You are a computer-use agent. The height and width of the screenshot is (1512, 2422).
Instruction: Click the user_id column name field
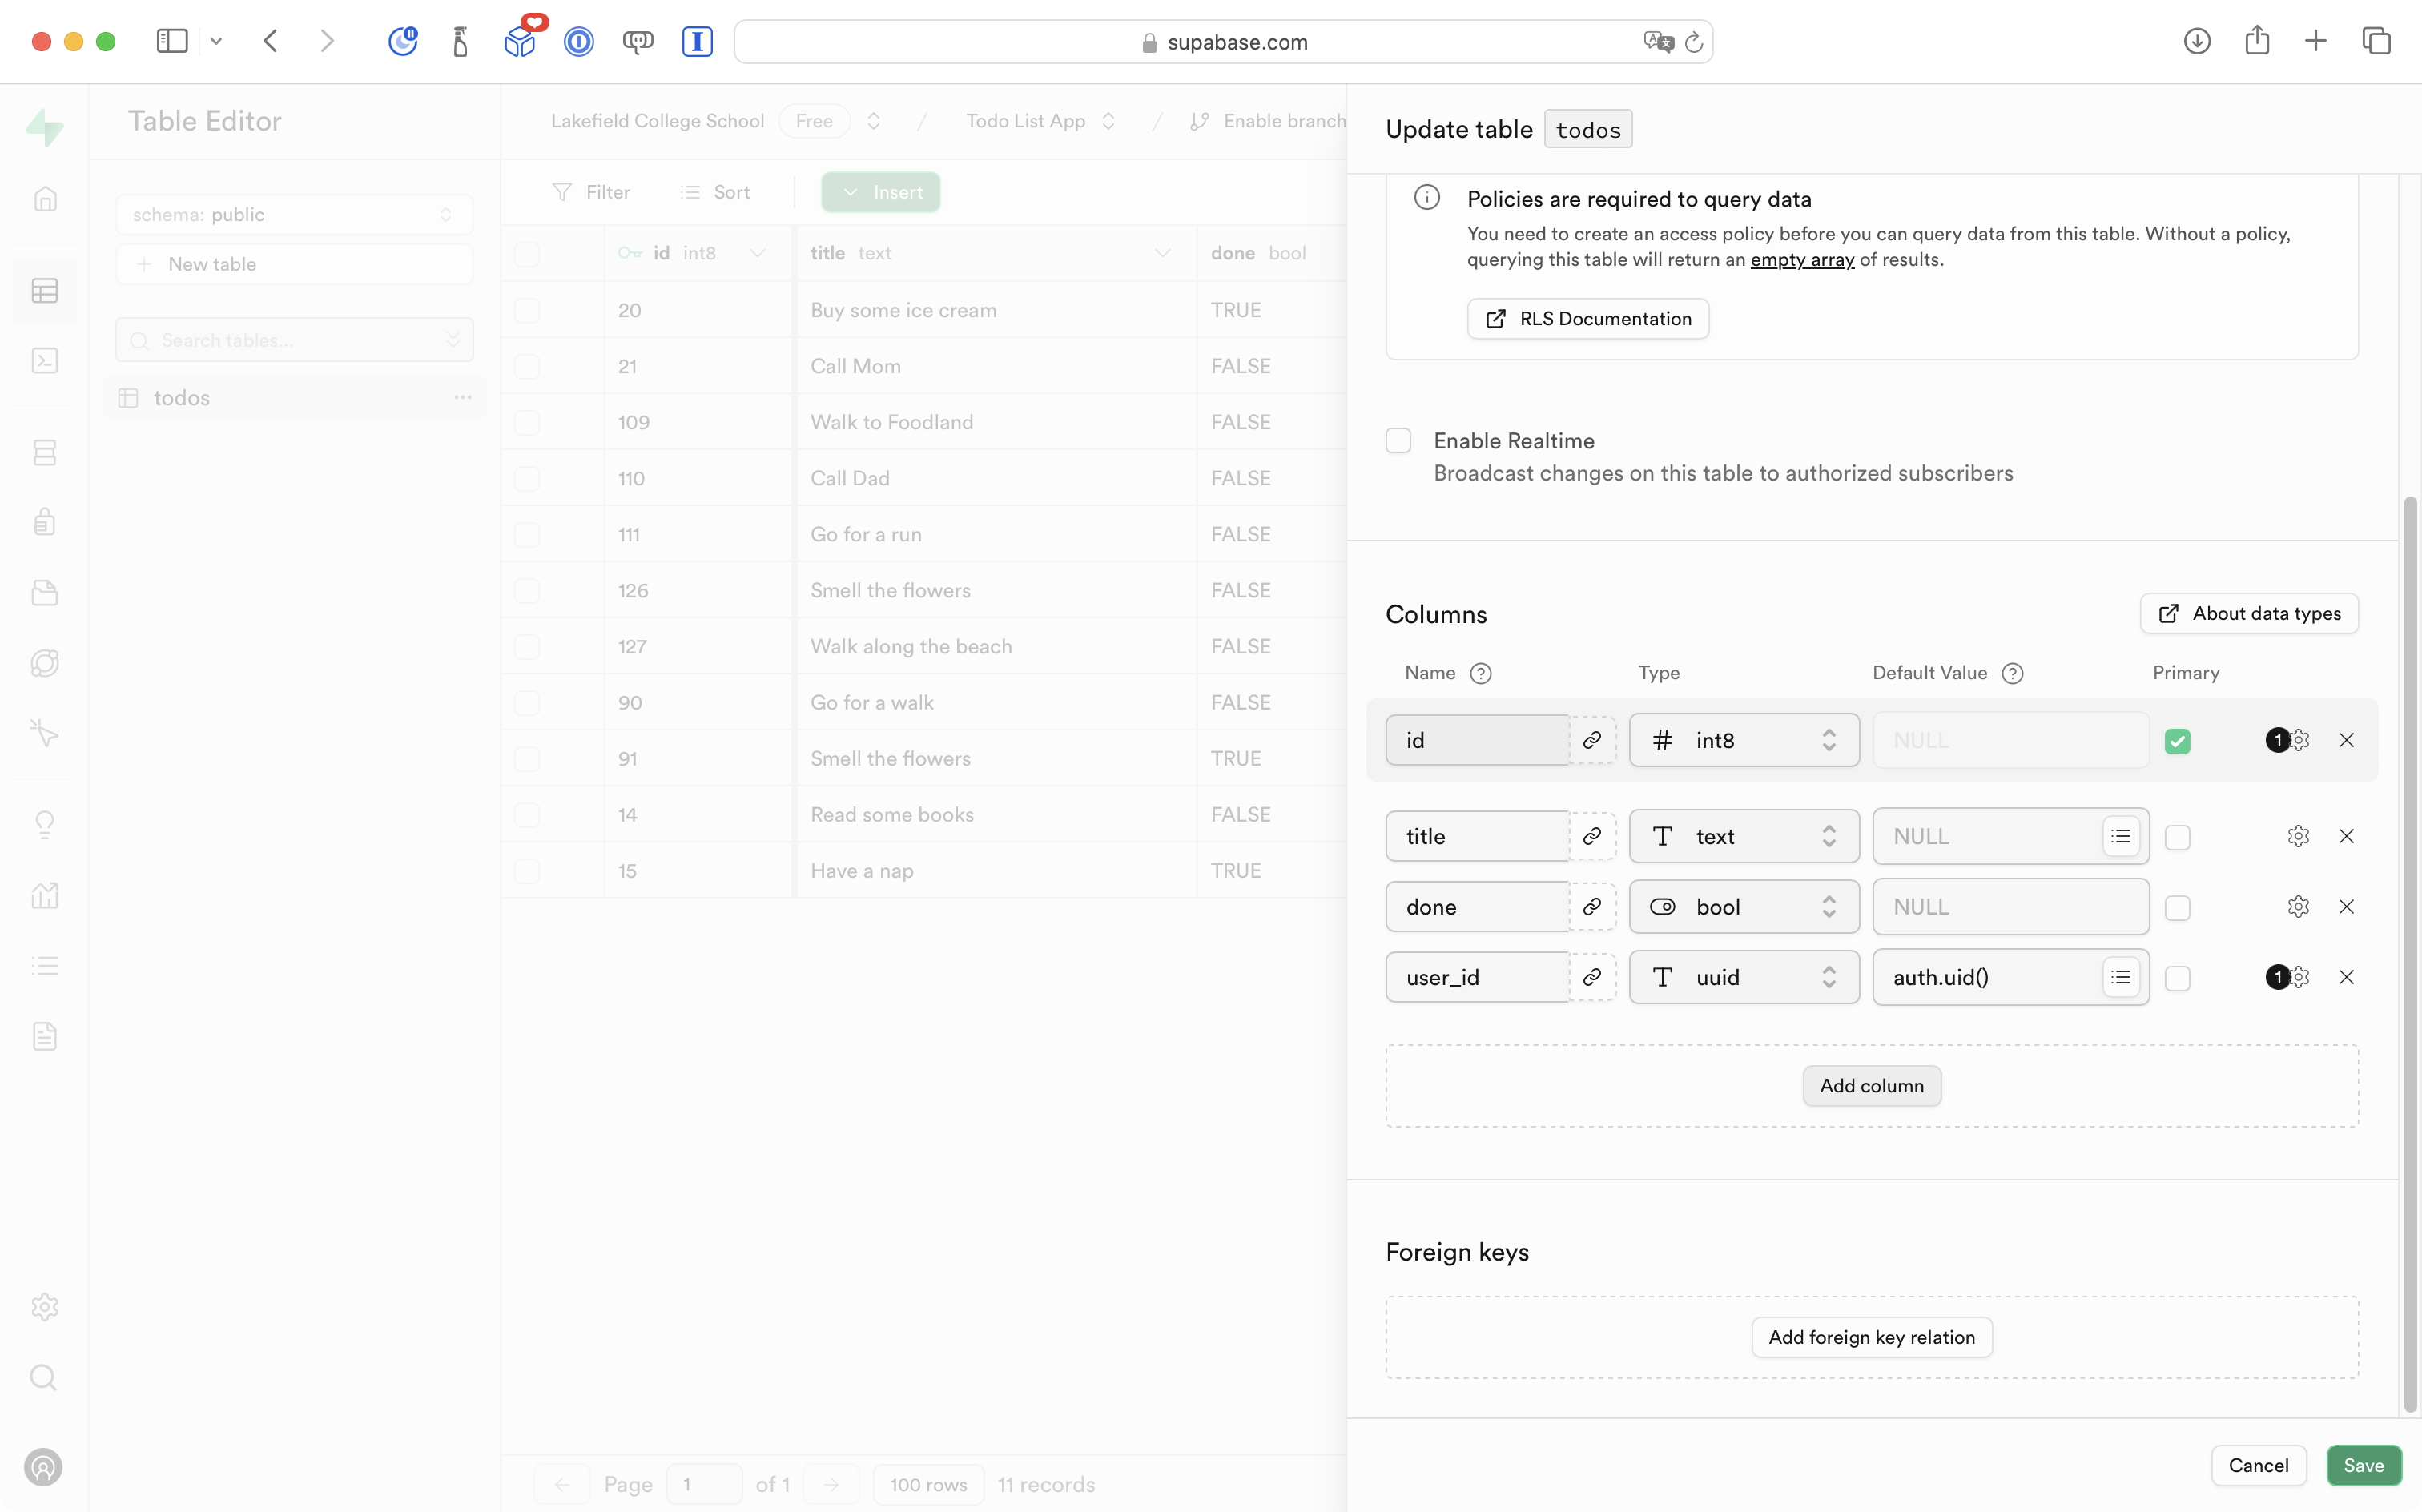(1476, 977)
